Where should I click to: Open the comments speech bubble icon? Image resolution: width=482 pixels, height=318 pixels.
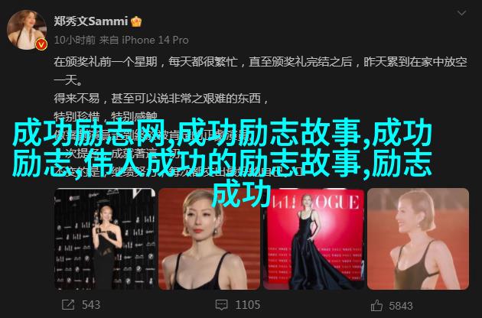[x=221, y=305]
